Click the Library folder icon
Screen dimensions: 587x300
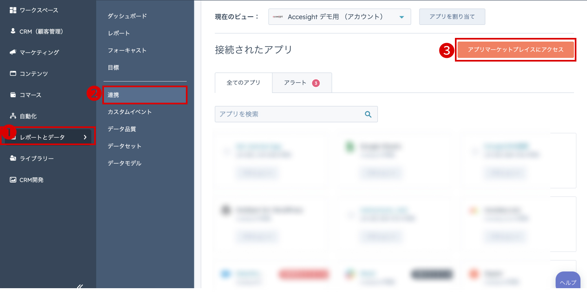point(13,158)
